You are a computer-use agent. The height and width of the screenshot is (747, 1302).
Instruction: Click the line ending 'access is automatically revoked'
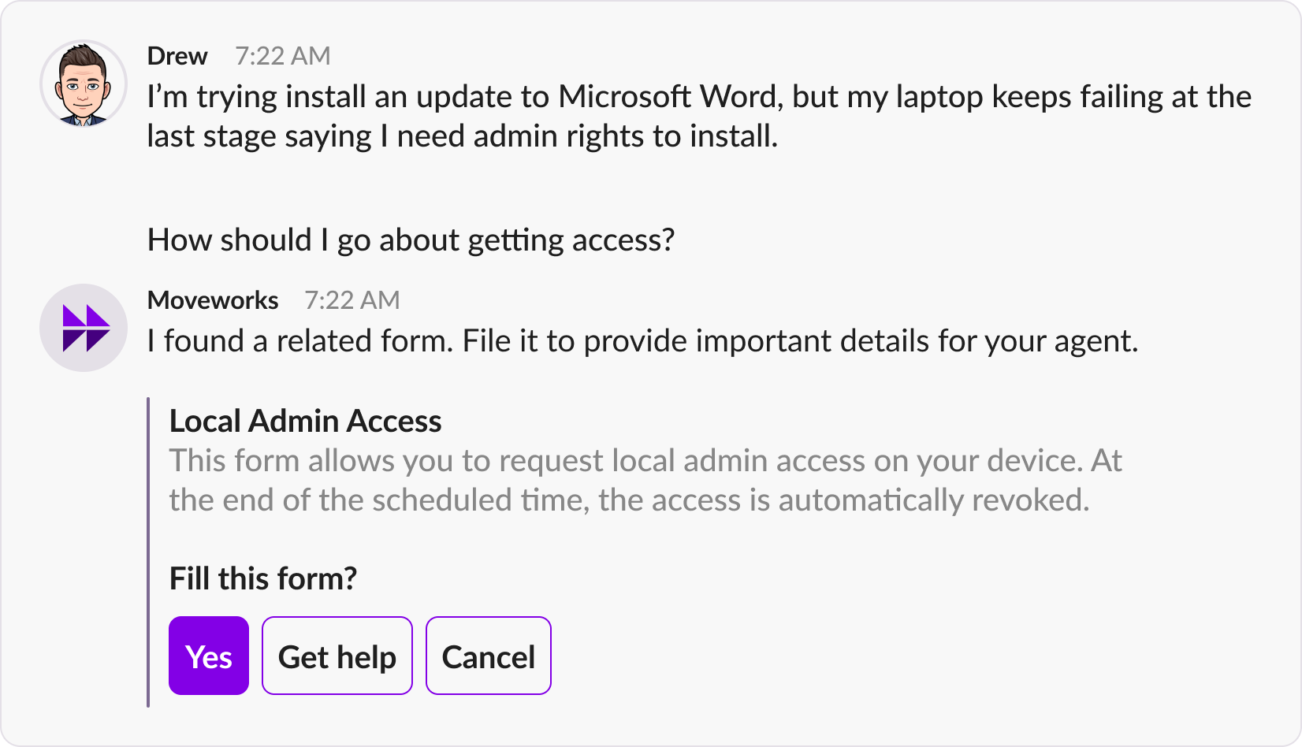pyautogui.click(x=630, y=500)
